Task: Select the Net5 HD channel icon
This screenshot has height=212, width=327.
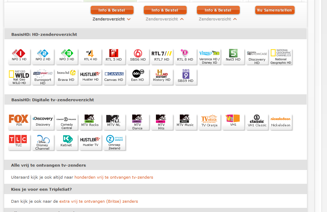Action: pyautogui.click(x=233, y=56)
